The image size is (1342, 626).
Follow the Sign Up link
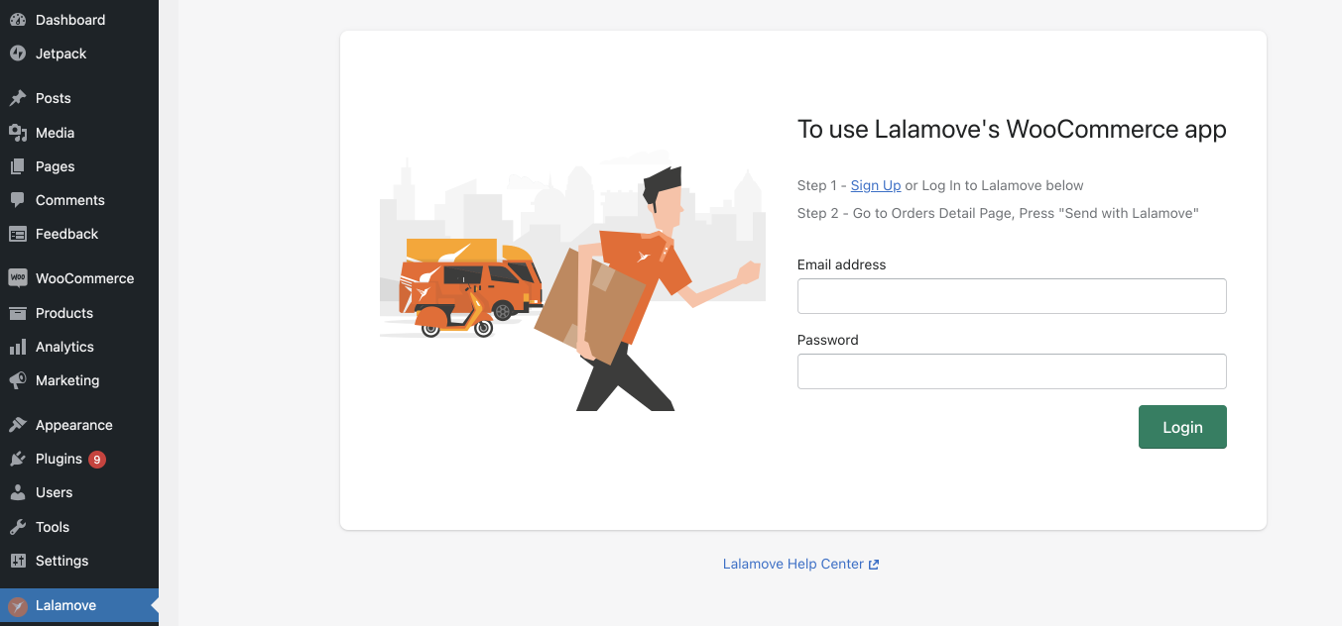coord(876,185)
